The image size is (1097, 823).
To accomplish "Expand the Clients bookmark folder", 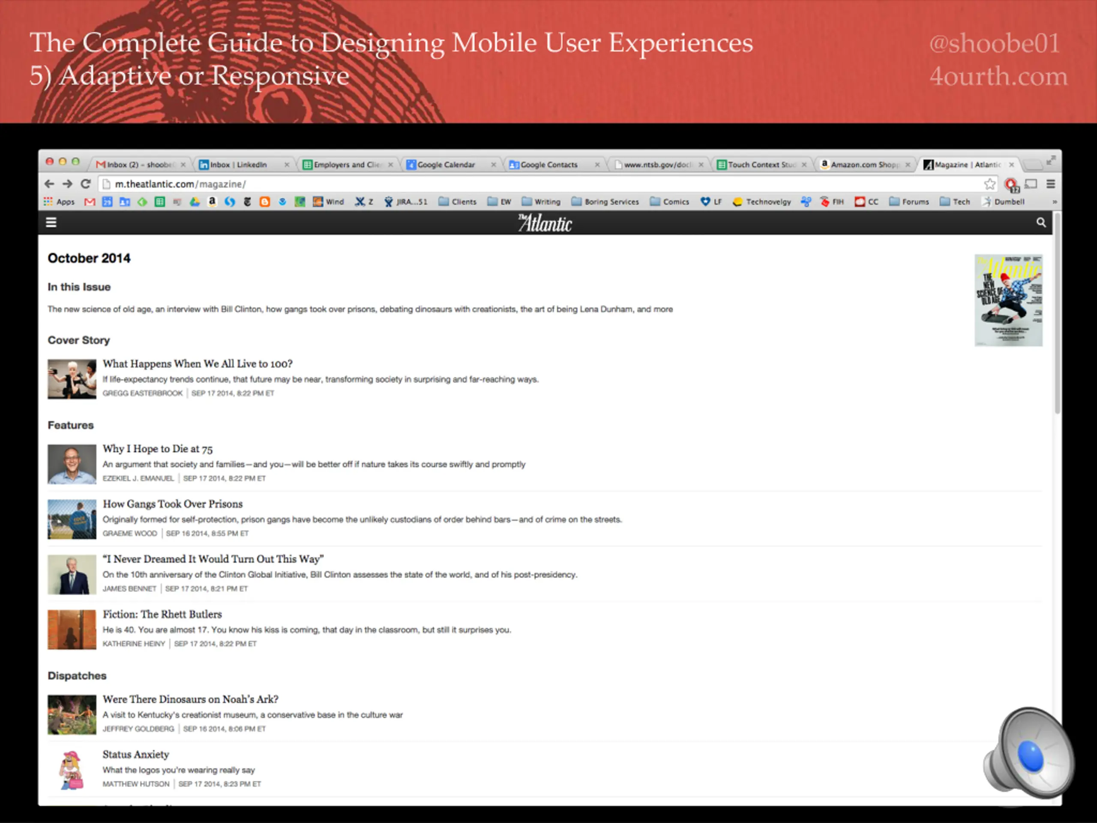I will [x=458, y=201].
